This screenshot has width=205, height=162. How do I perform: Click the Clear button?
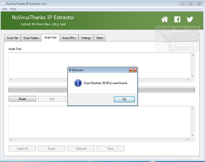pyautogui.click(x=110, y=149)
